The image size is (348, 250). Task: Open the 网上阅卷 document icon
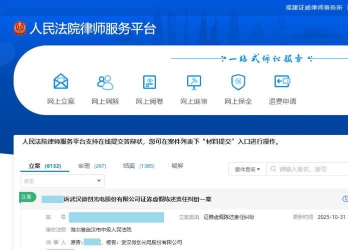150,82
